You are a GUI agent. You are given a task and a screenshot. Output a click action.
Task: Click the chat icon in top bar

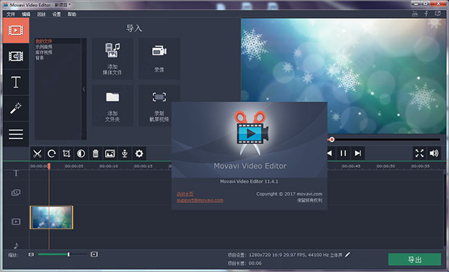[x=437, y=14]
